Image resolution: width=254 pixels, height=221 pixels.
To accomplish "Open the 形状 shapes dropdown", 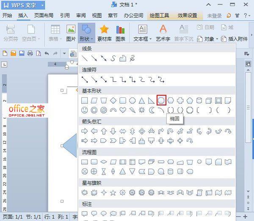I will [x=86, y=33].
